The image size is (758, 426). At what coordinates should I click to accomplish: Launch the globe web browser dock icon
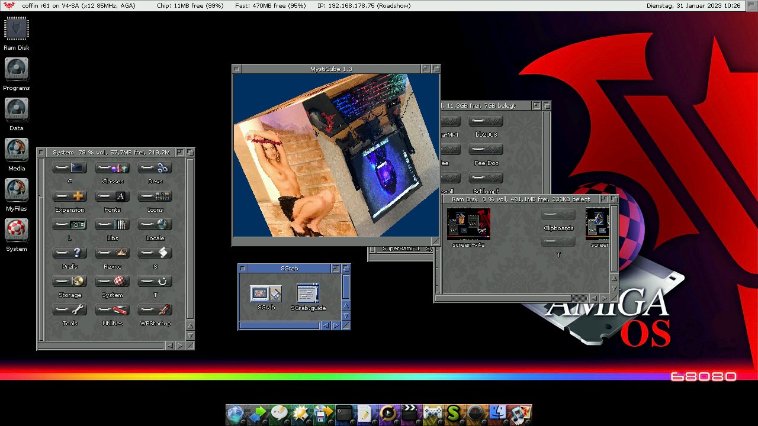(x=235, y=414)
